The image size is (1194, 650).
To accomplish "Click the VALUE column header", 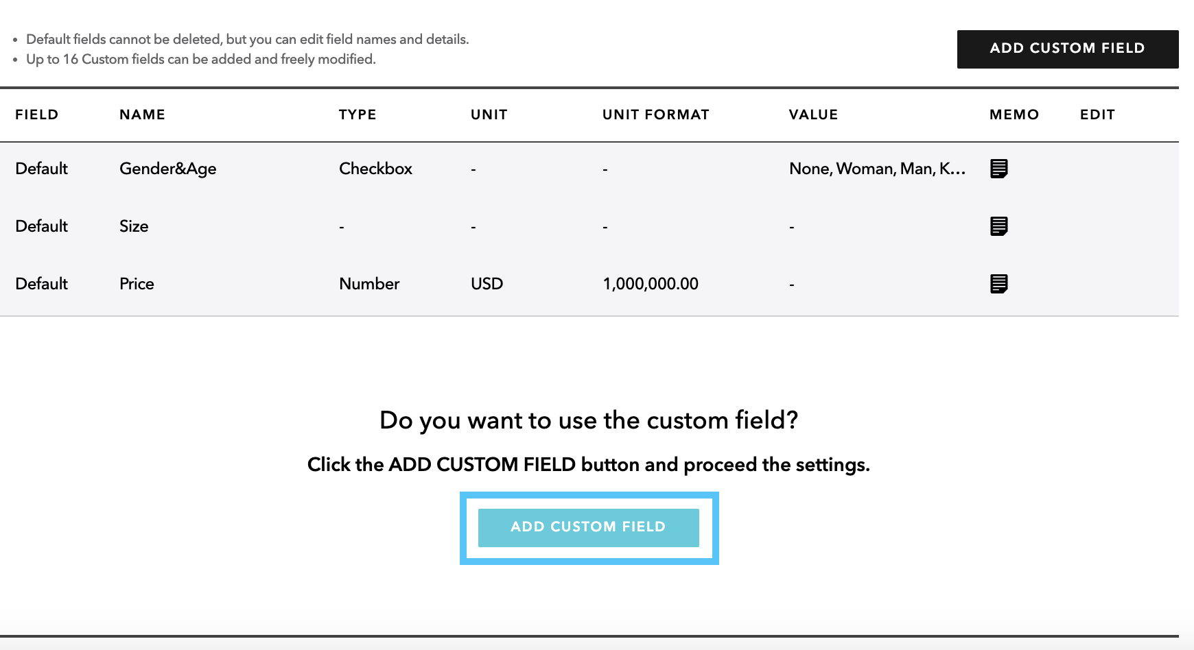I will click(814, 115).
